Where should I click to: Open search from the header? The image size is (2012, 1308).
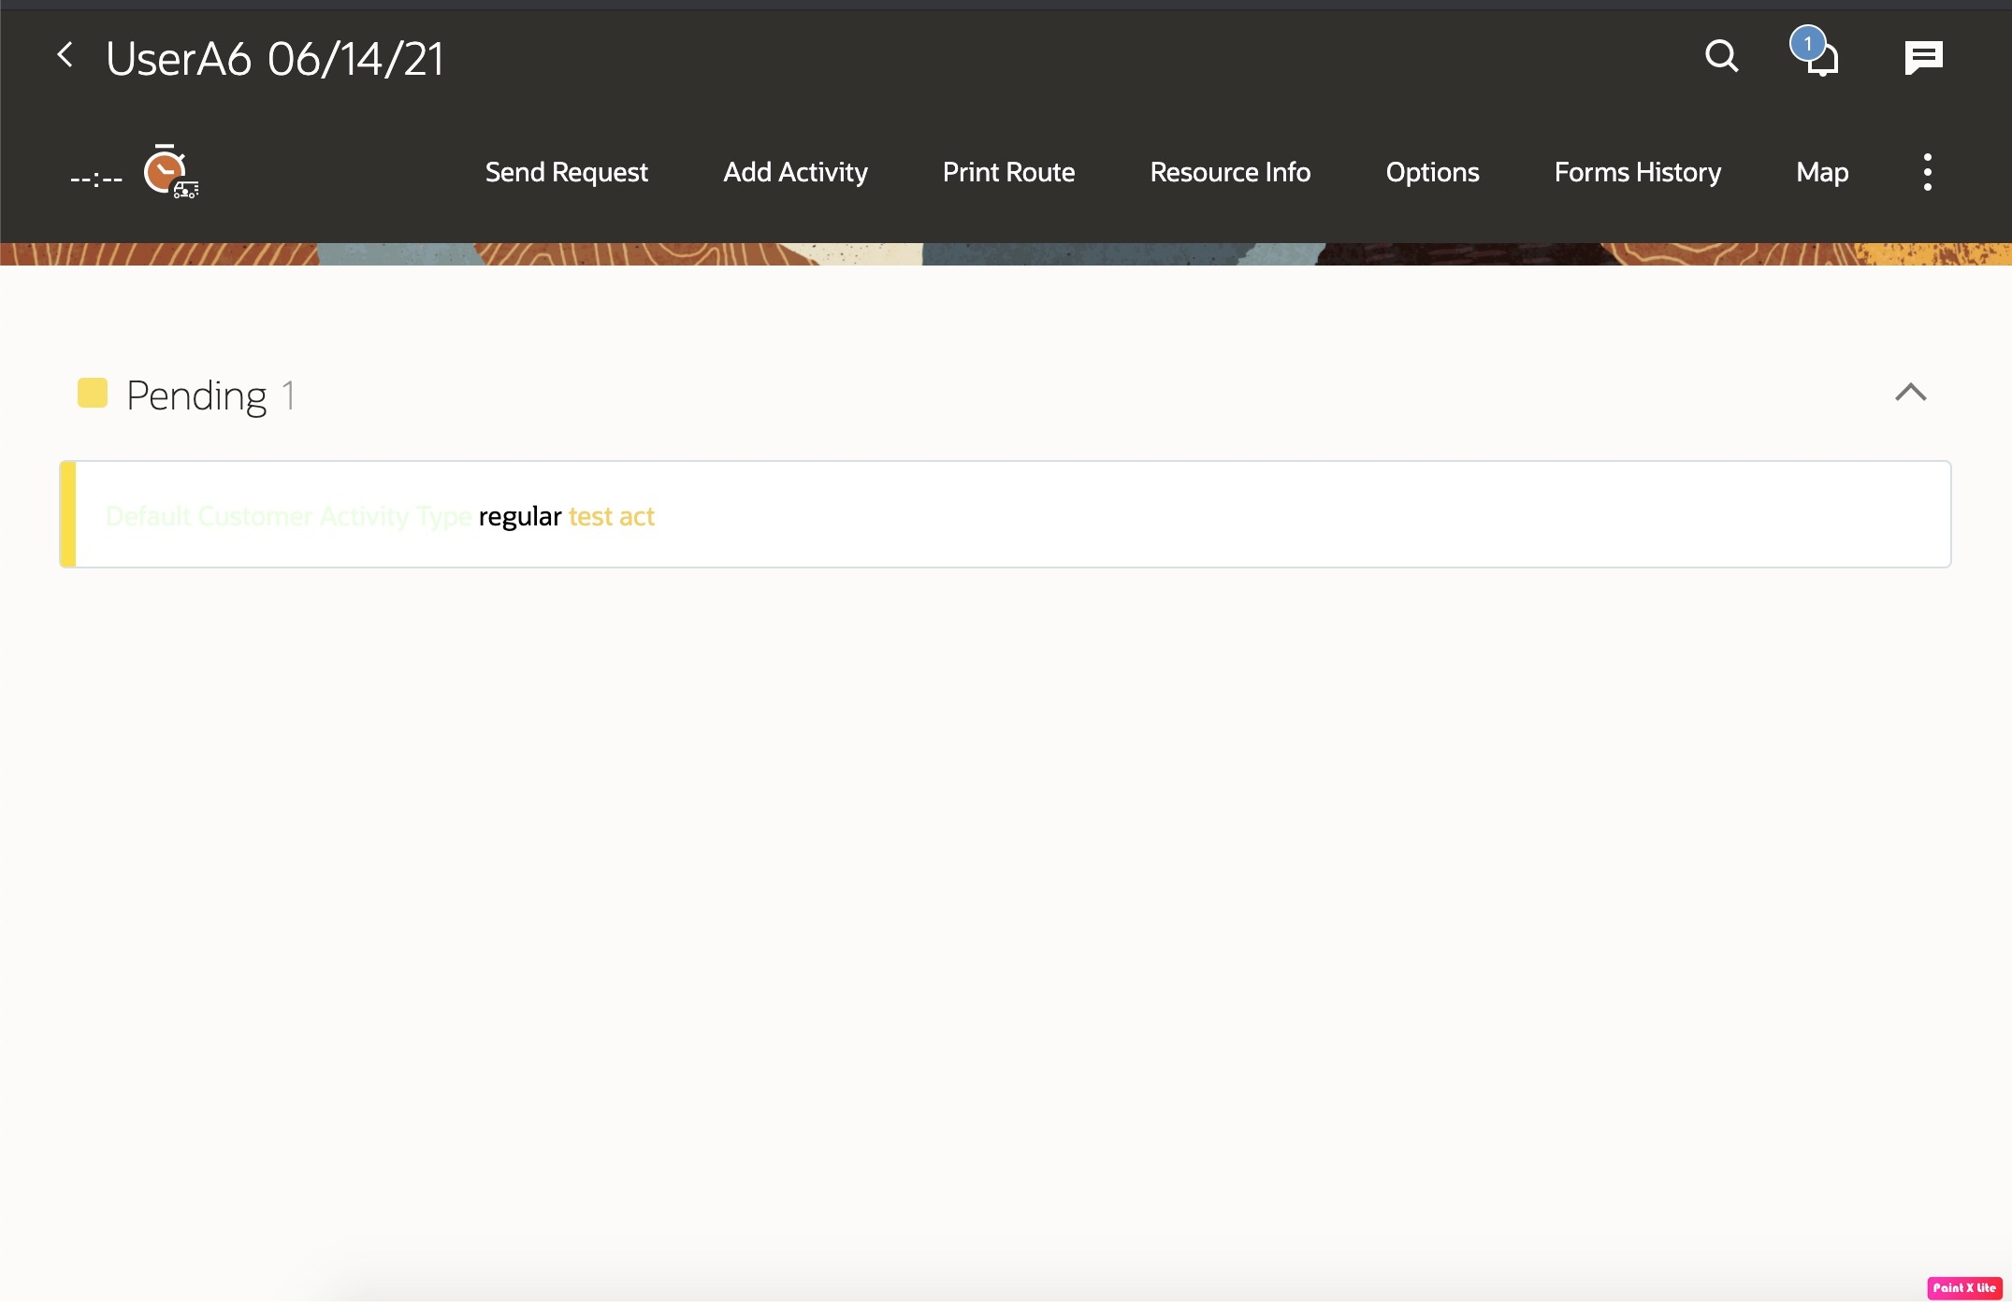click(x=1721, y=57)
